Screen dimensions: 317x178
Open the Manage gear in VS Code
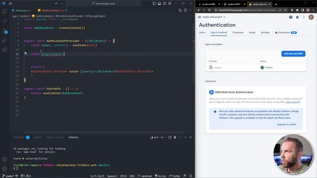pos(4,169)
